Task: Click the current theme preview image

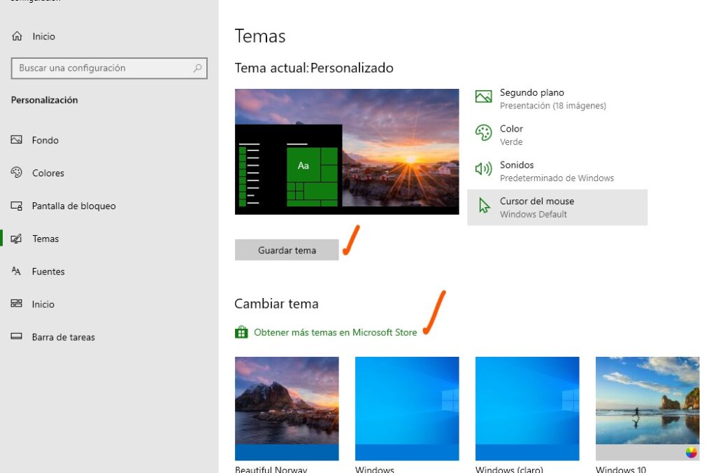Action: point(347,152)
